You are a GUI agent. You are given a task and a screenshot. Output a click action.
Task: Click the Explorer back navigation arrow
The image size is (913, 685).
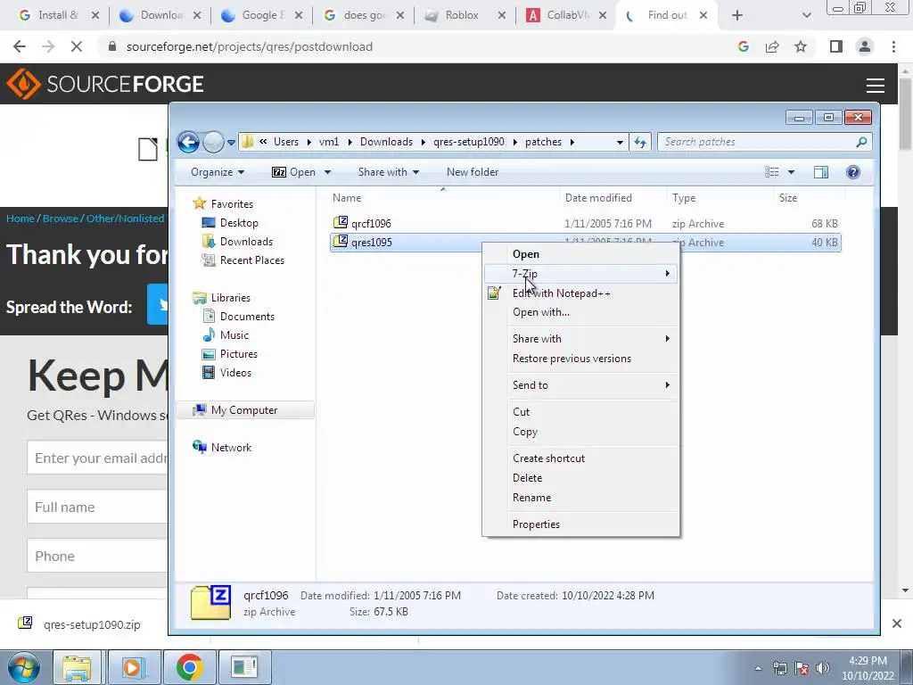(188, 142)
